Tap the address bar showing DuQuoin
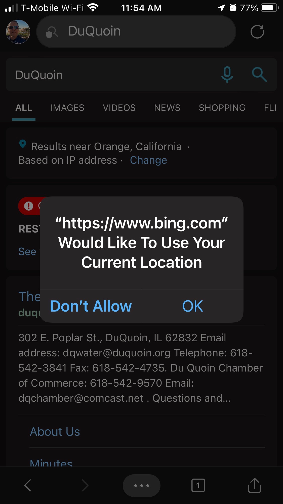Screen dimensions: 283x504 click(x=136, y=31)
